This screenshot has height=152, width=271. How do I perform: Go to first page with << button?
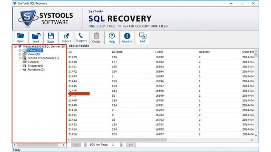click(x=76, y=145)
